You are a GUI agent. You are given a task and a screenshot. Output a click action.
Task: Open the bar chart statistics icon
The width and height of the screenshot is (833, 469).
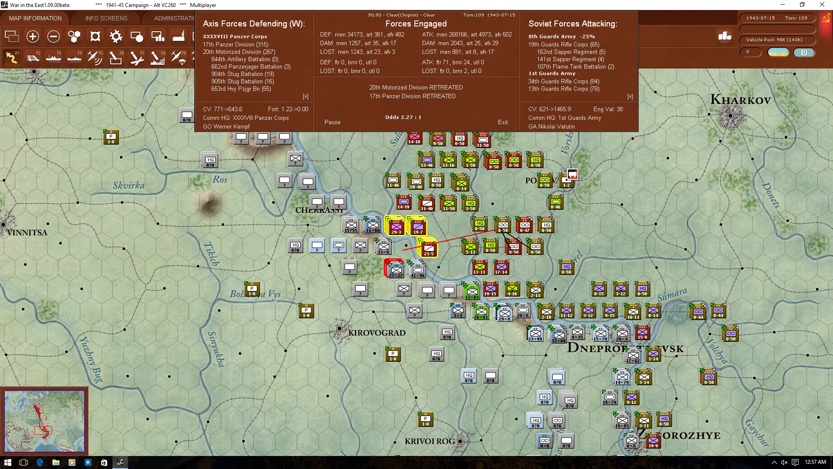(x=725, y=36)
